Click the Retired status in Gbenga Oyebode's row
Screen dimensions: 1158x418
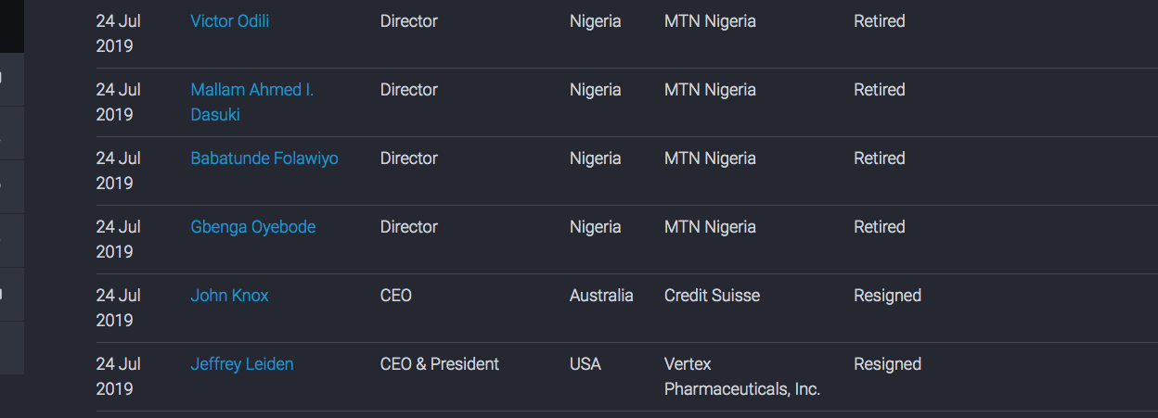[880, 227]
